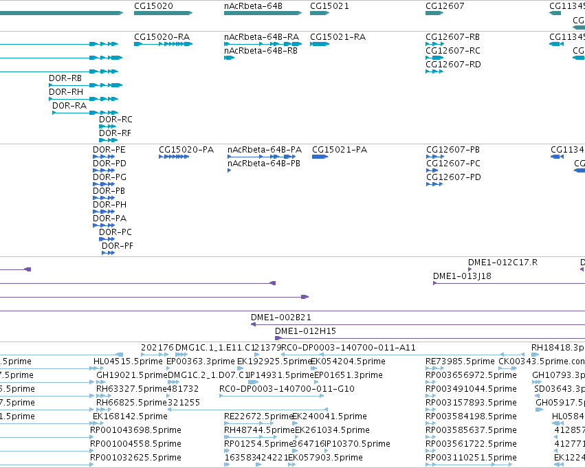Image resolution: width=585 pixels, height=468 pixels.
Task: Click BAC clone DME1-012H15
Action: point(305,331)
